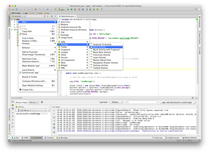The image size is (209, 153).
Task: Close the MainActivity.java tab
Action: tap(75, 16)
